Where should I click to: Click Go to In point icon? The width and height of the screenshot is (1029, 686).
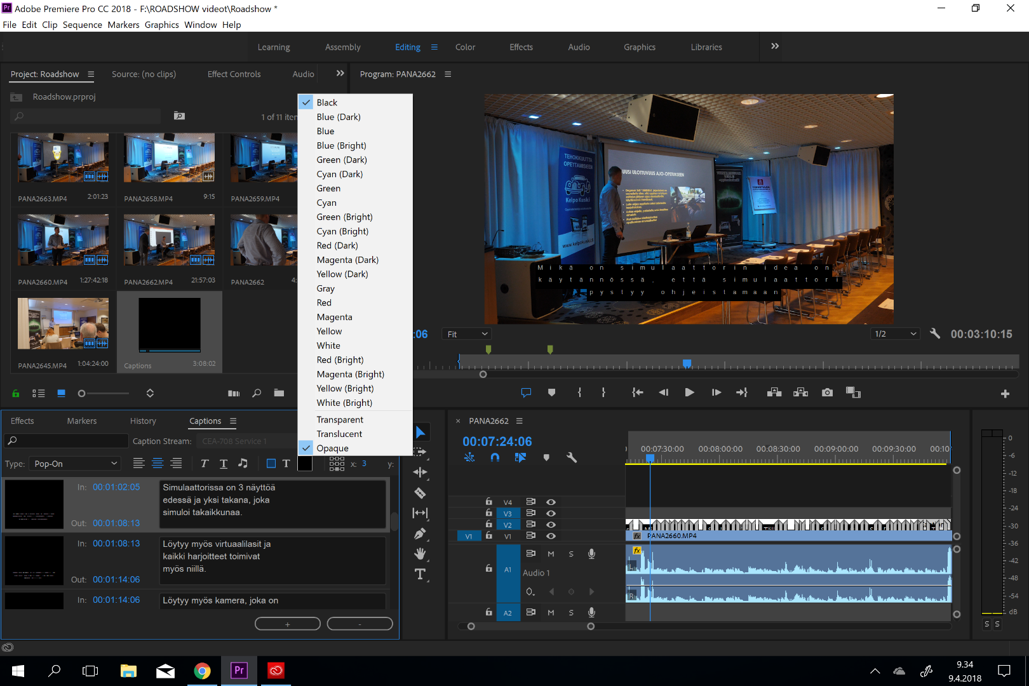638,393
